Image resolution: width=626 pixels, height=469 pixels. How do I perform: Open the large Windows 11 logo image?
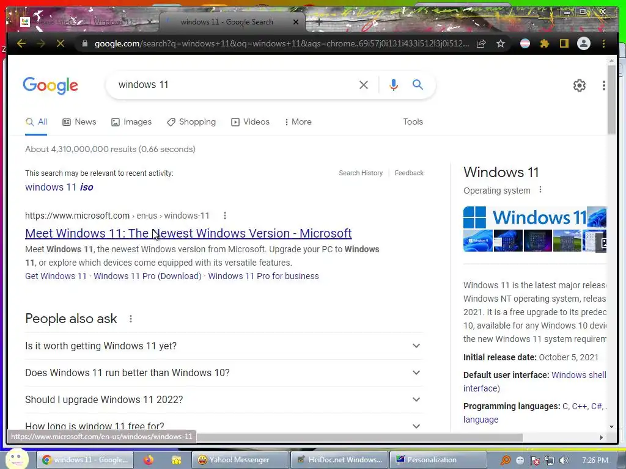(x=525, y=217)
